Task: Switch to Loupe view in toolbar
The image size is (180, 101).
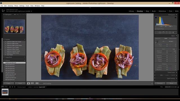Action: pos(28,83)
